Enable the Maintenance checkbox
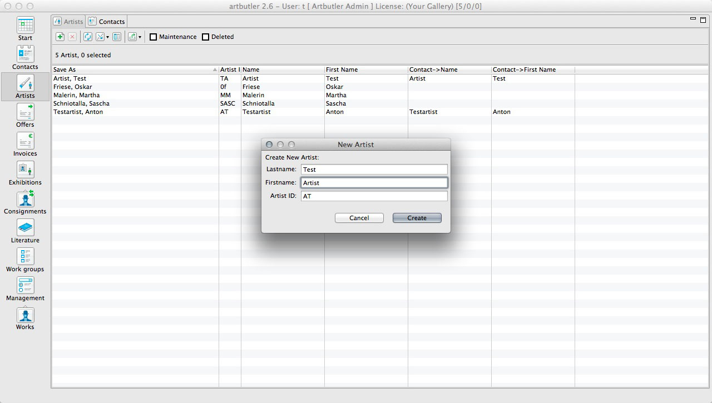The width and height of the screenshot is (712, 403). 154,37
